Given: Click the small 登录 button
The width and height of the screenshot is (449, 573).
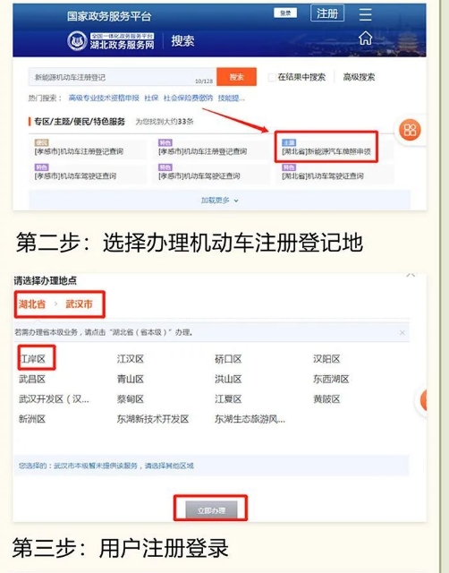Looking at the screenshot, I should click(x=285, y=13).
